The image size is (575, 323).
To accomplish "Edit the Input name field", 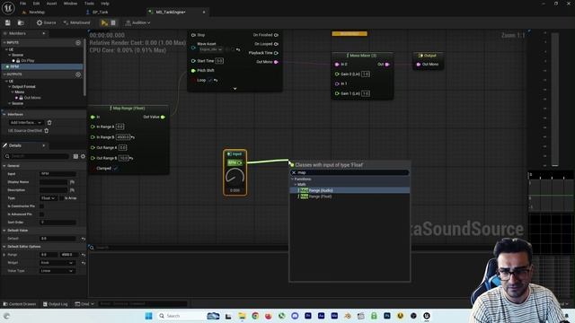I will click(57, 174).
